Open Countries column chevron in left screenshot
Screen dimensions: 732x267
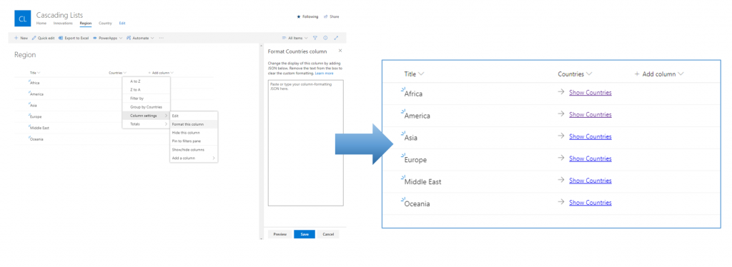tap(125, 73)
